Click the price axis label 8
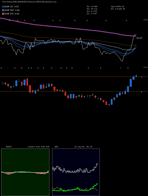 coord(141,92)
